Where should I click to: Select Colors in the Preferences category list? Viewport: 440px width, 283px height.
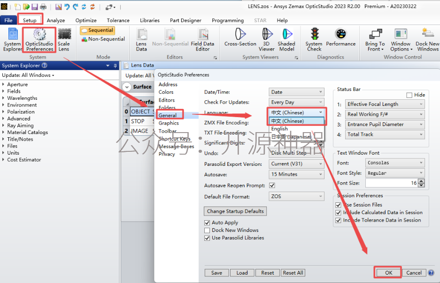coord(166,92)
